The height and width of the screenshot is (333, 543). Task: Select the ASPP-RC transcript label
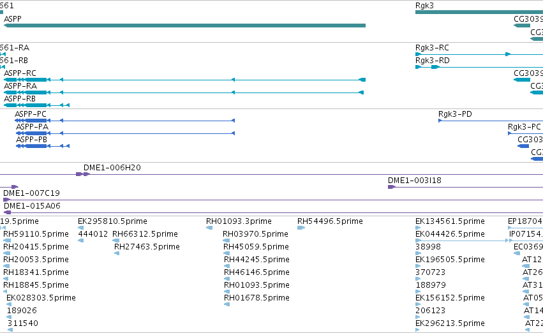(20, 73)
